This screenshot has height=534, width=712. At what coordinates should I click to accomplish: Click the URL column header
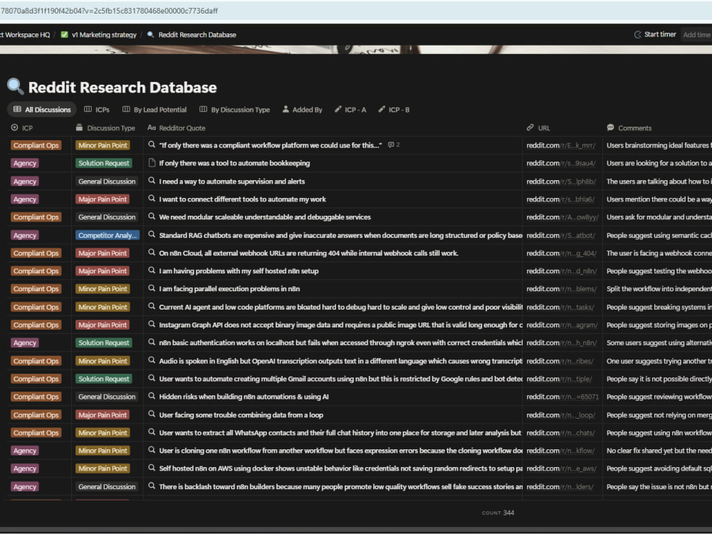[538, 128]
